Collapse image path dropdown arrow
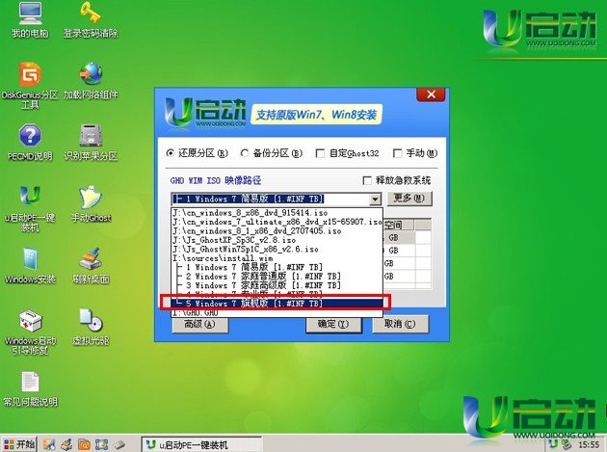607x452 pixels. pos(375,199)
